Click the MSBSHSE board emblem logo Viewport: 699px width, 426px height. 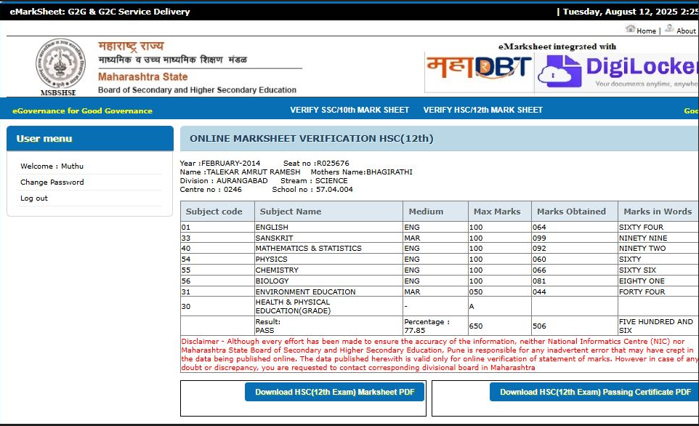(60, 65)
